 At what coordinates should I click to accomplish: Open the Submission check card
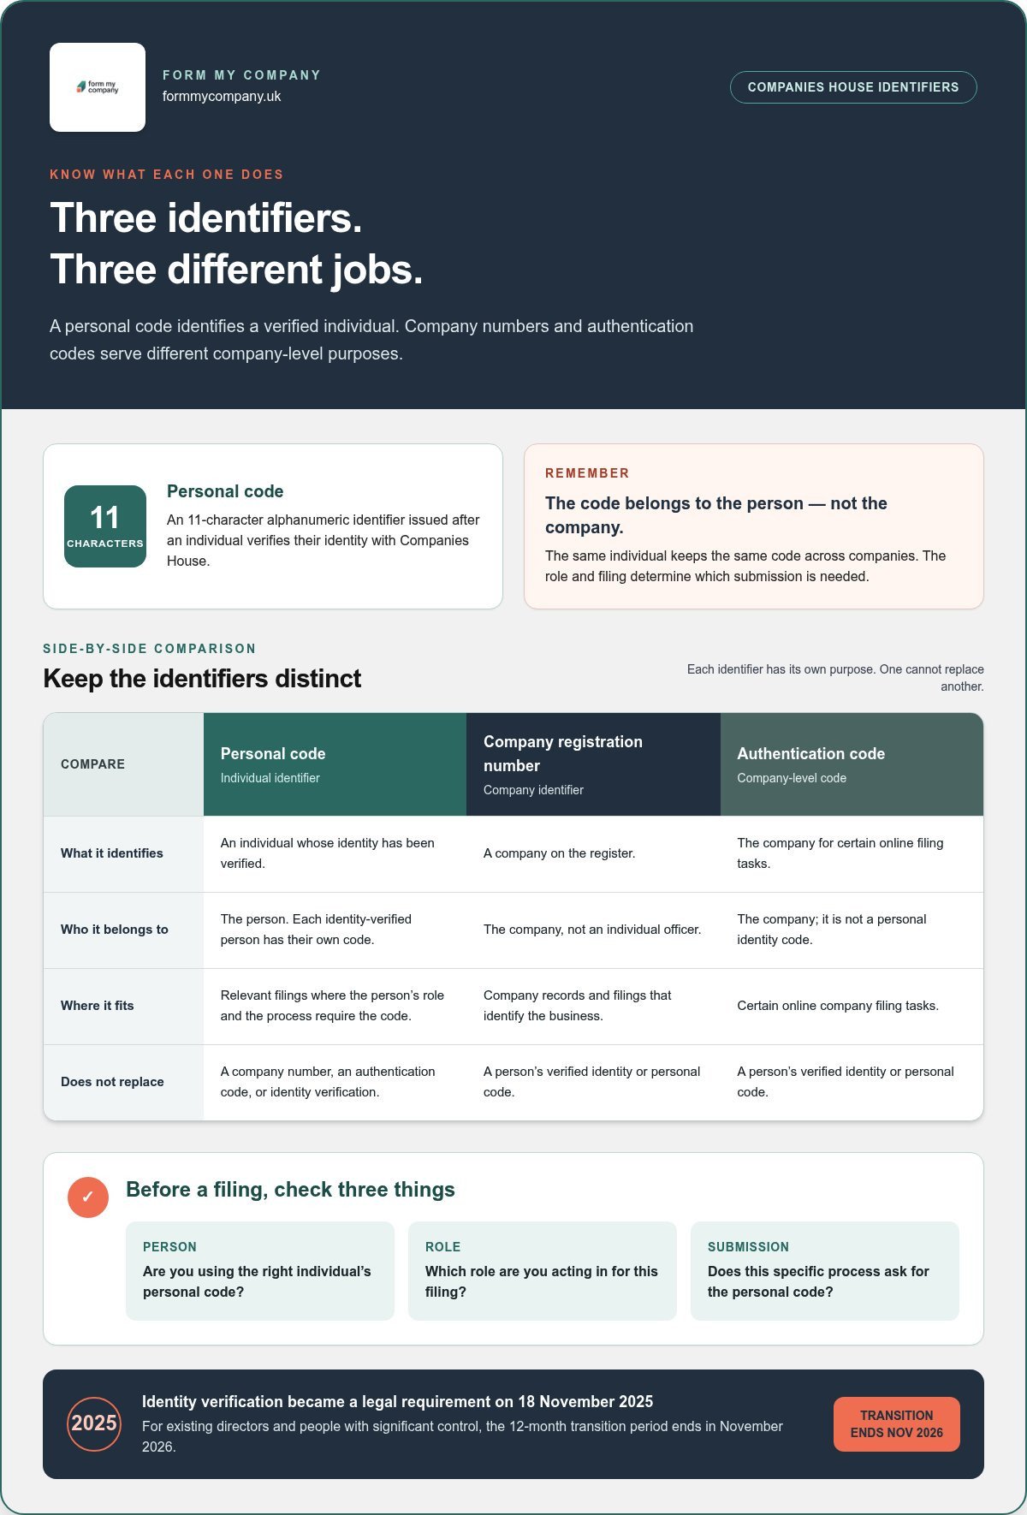(825, 1271)
